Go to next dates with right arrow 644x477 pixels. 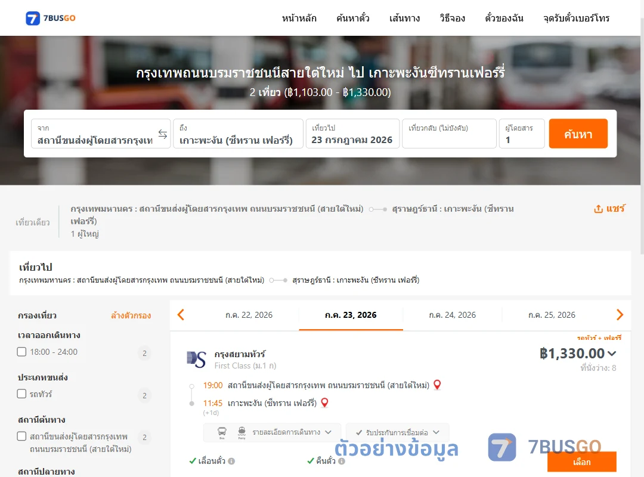click(620, 315)
